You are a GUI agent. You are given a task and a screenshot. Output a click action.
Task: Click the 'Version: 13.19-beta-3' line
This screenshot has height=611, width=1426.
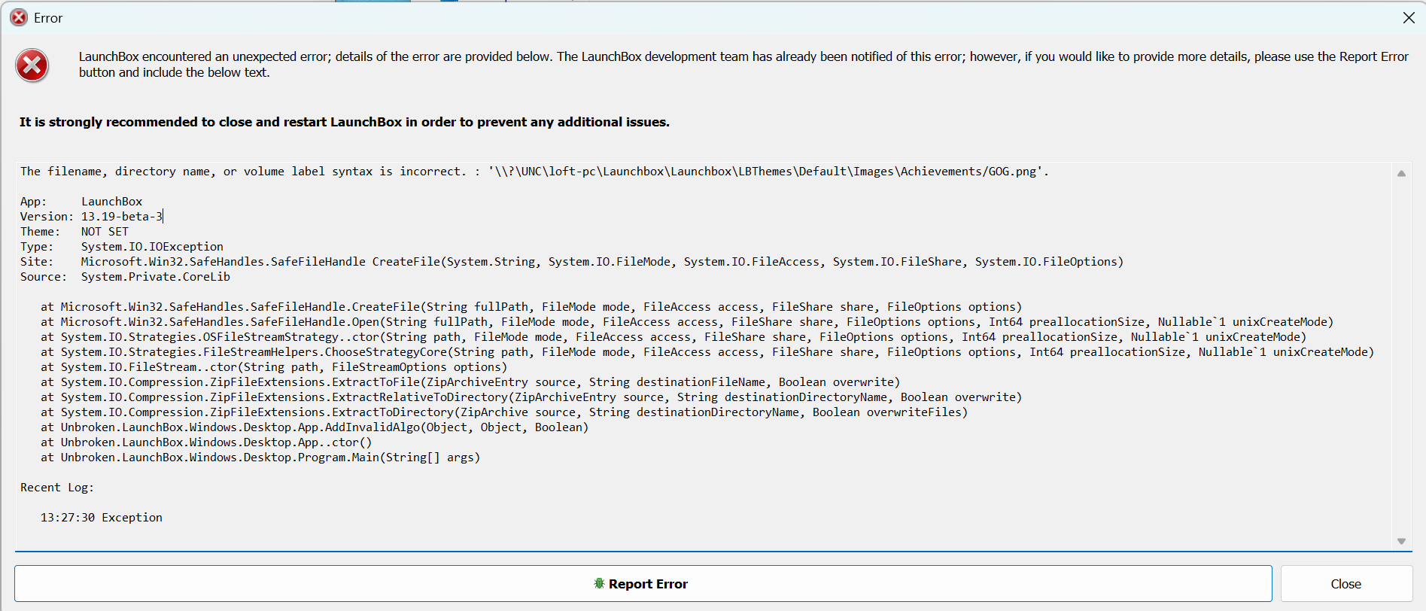pos(92,217)
